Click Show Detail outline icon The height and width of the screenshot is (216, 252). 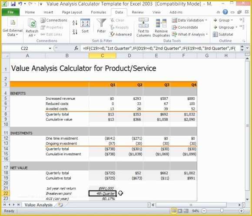pos(242,20)
